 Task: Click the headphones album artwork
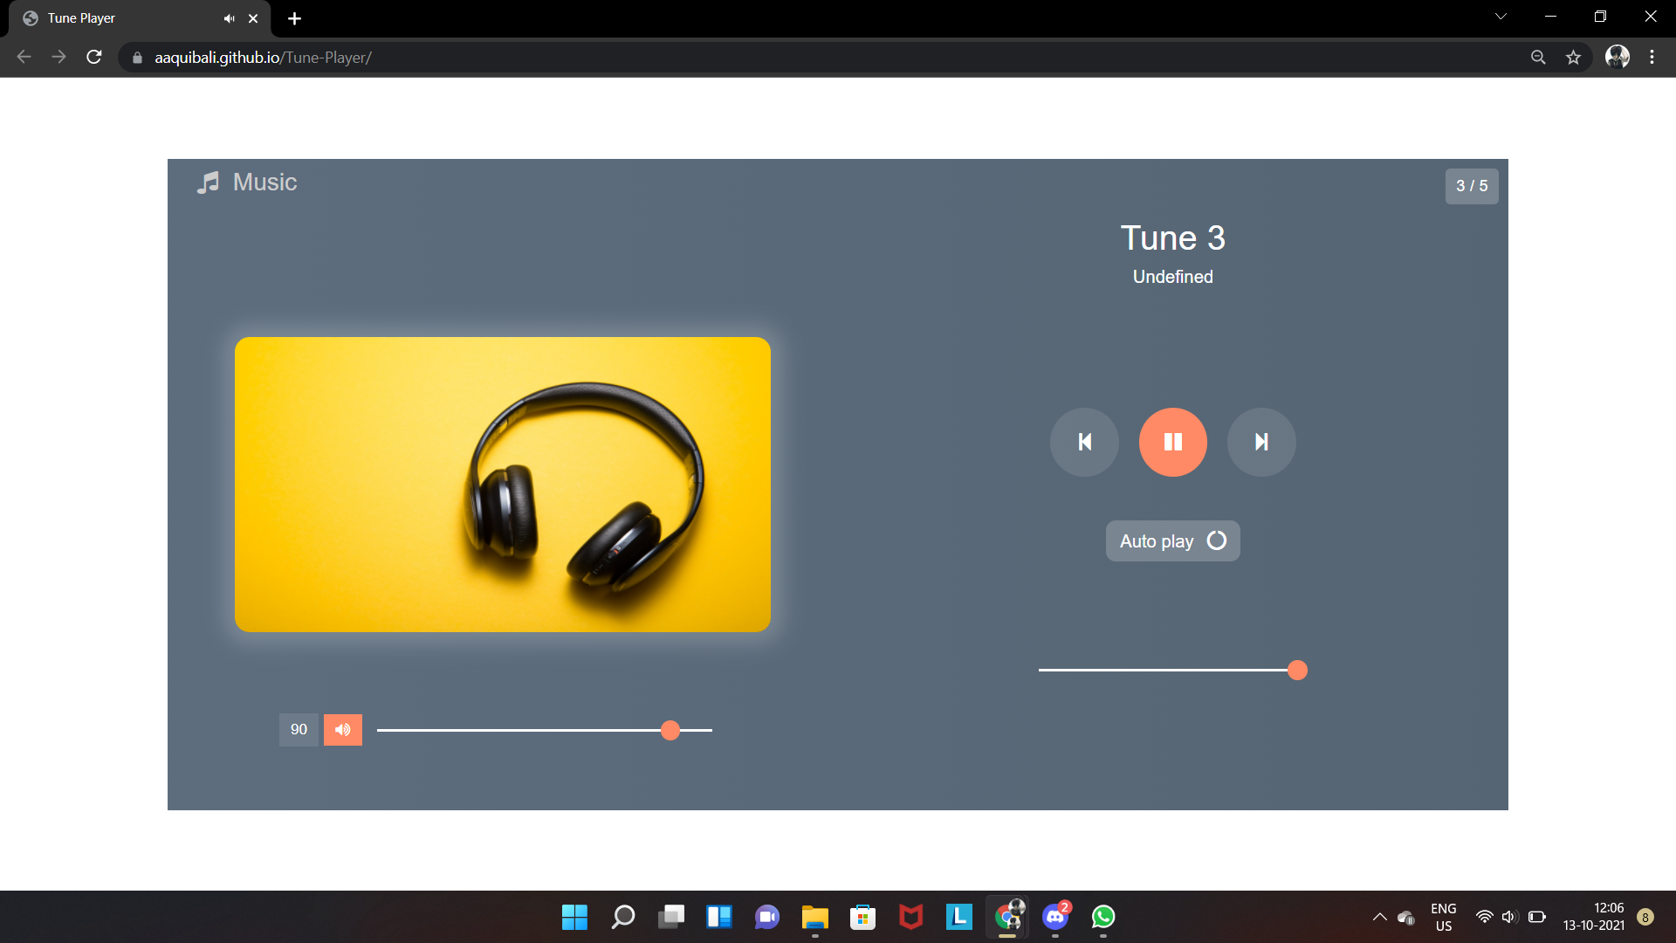(503, 485)
